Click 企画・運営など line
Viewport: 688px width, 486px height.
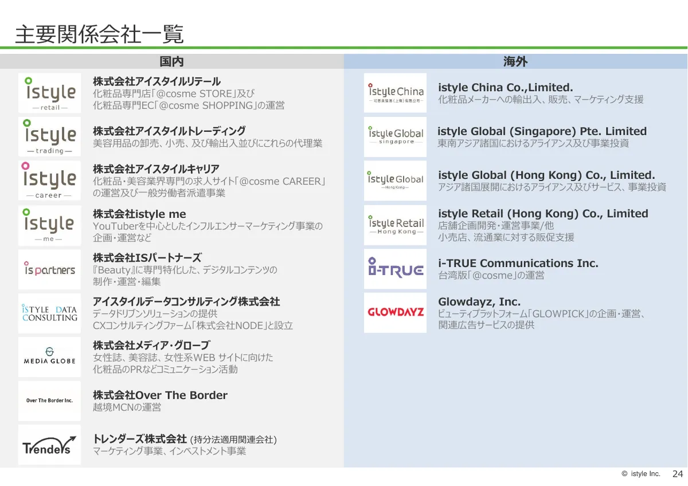pos(122,238)
